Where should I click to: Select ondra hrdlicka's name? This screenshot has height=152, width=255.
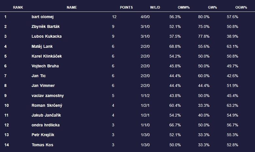pyautogui.click(x=45, y=125)
